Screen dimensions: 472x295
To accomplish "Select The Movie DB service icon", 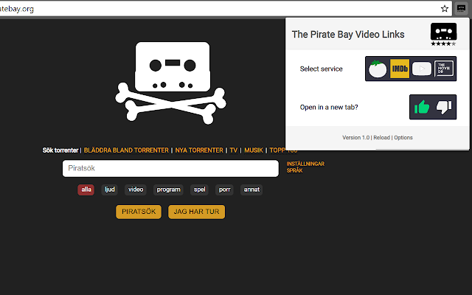I will coord(444,69).
